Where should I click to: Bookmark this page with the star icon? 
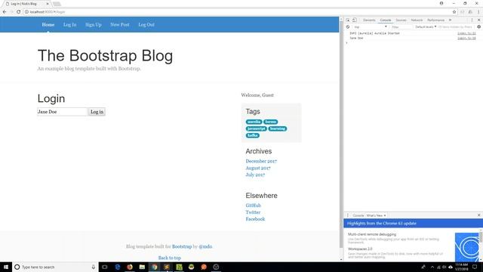click(454, 12)
